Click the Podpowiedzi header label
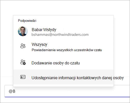The height and width of the screenshot is (103, 130). pos(27,21)
